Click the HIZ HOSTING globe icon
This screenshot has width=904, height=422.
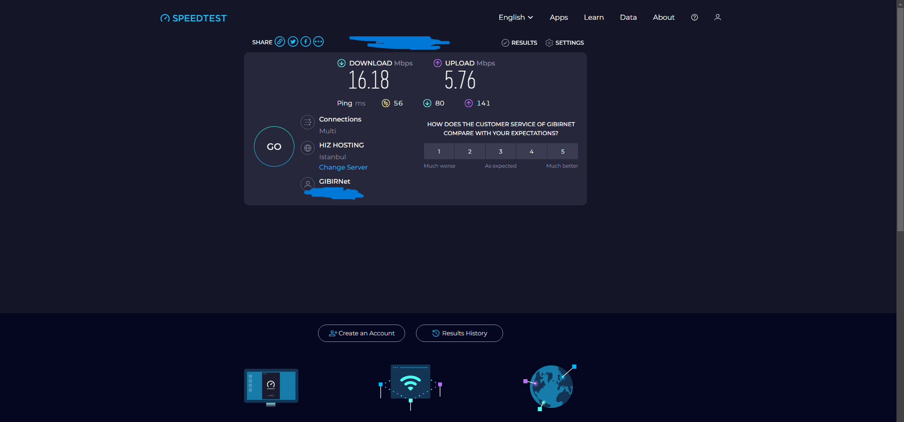click(308, 148)
